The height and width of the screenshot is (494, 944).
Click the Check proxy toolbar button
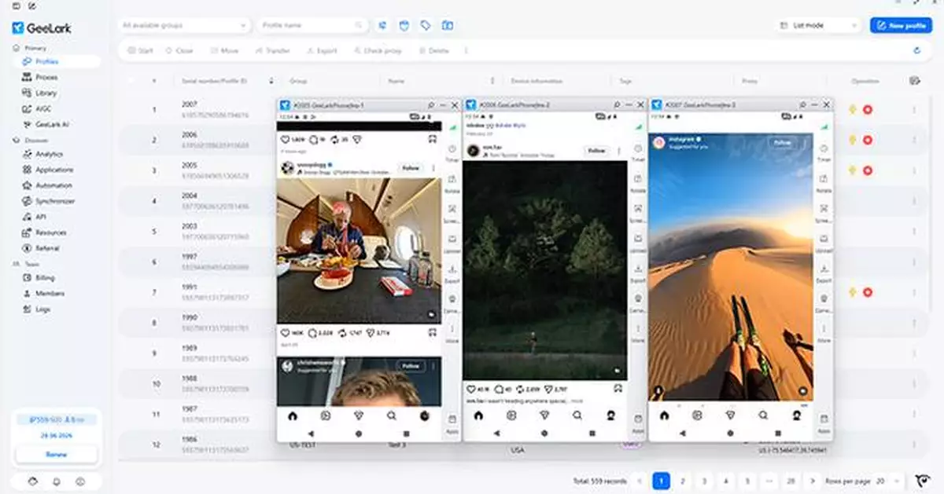tap(378, 50)
